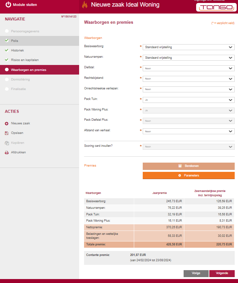238x283 pixels.
Task: Click the plus icon for Nieuwe zaak
Action: pyautogui.click(x=7, y=124)
